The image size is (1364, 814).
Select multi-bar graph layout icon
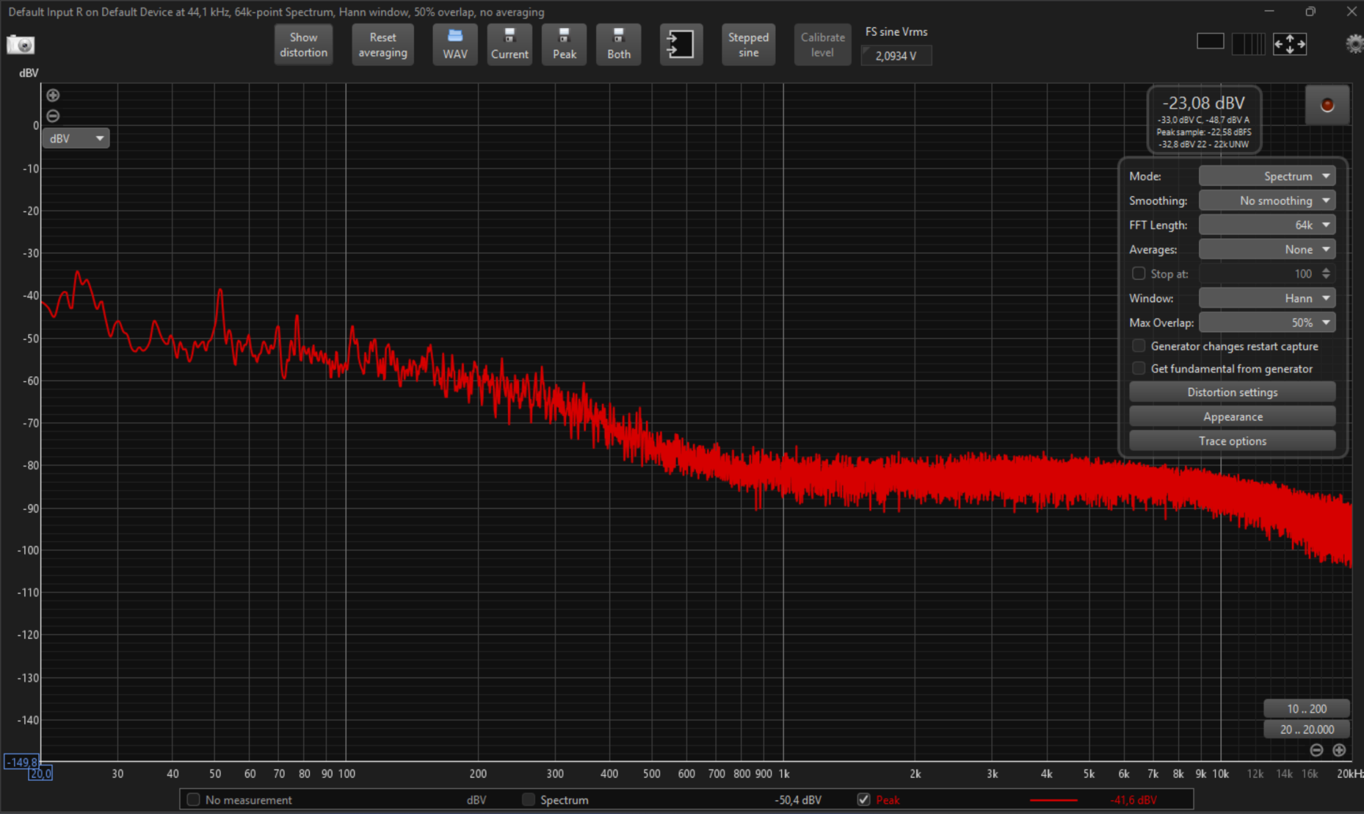[1248, 44]
